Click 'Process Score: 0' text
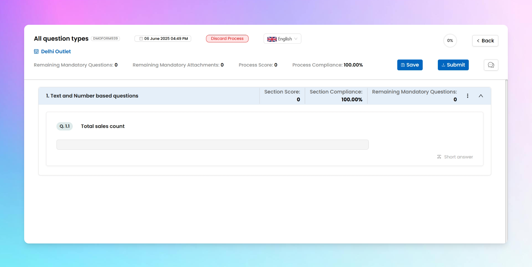 (x=258, y=65)
